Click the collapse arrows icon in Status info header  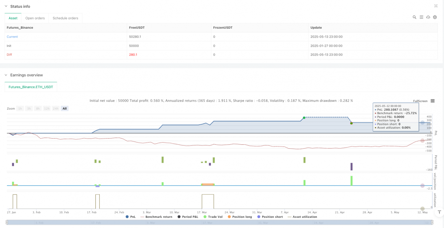click(436, 6)
